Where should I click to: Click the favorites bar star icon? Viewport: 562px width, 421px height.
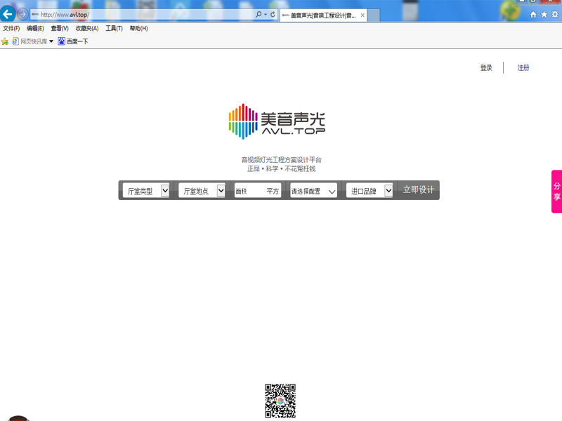[x=5, y=41]
